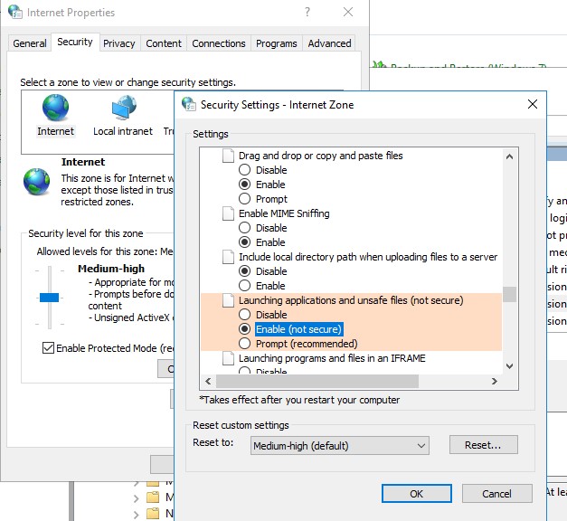
Task: Open the Reset to Medium-high dropdown
Action: [x=340, y=445]
